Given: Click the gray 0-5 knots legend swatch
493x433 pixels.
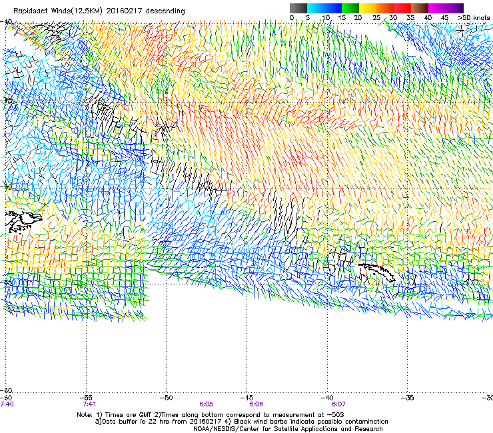Looking at the screenshot, I should (x=298, y=8).
